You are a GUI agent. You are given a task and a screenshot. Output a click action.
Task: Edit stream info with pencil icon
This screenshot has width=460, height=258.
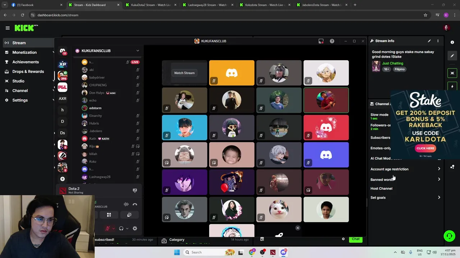(429, 41)
